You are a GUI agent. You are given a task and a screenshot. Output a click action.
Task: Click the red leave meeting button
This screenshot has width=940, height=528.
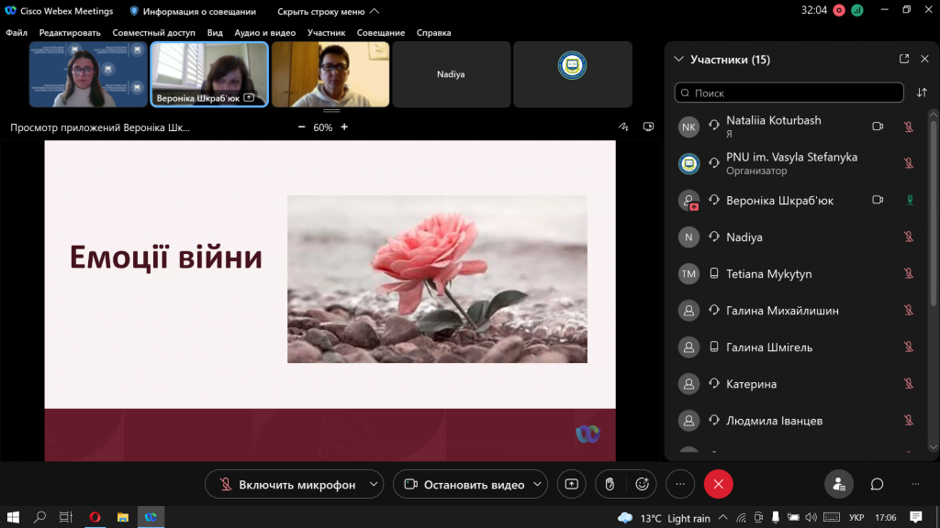[718, 484]
